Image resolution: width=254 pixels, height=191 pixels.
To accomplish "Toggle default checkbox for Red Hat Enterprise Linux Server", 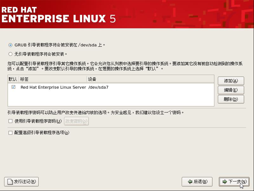I will point(13,87).
